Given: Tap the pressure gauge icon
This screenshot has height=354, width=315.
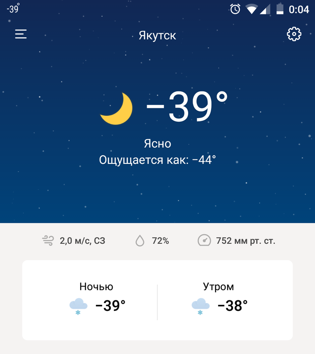Looking at the screenshot, I should pos(204,241).
